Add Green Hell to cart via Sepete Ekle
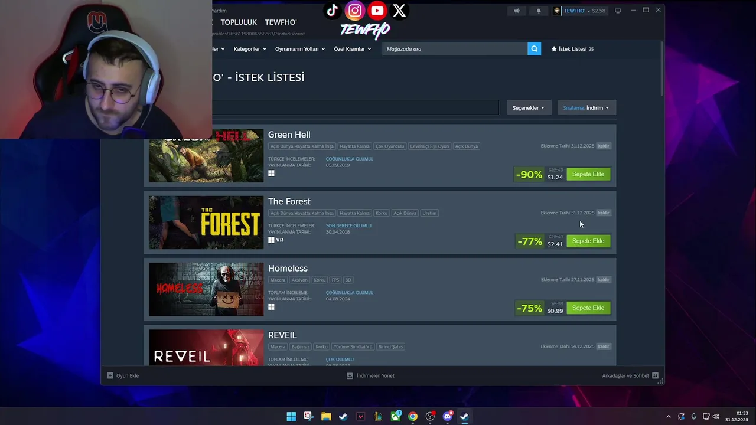This screenshot has height=425, width=756. [588, 174]
